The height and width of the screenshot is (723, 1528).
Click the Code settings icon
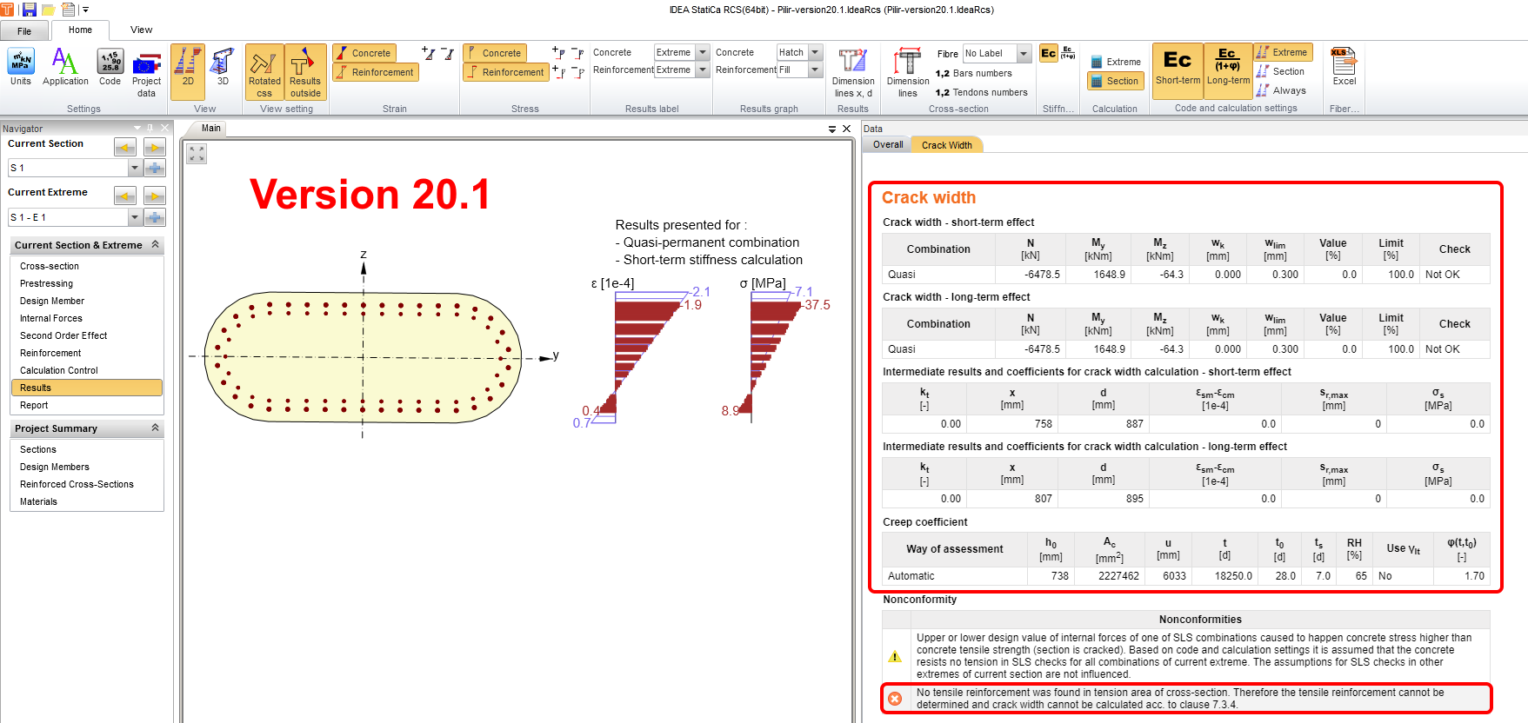(x=110, y=68)
